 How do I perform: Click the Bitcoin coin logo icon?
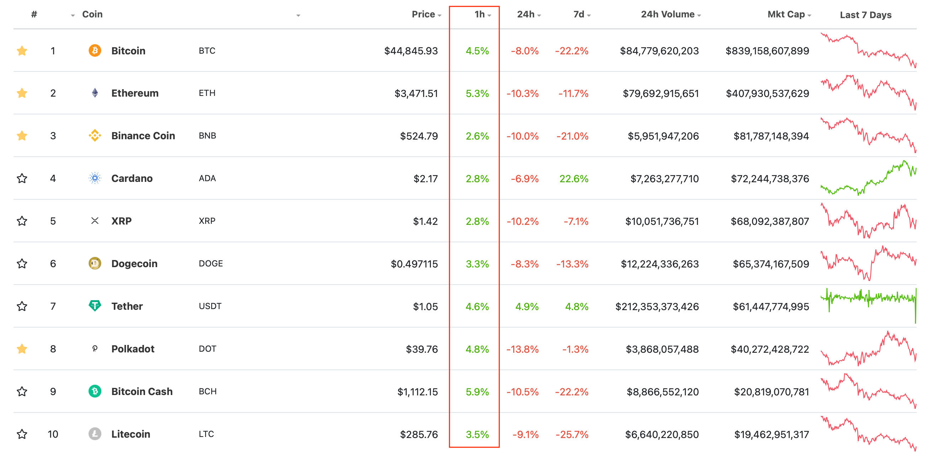coord(95,51)
